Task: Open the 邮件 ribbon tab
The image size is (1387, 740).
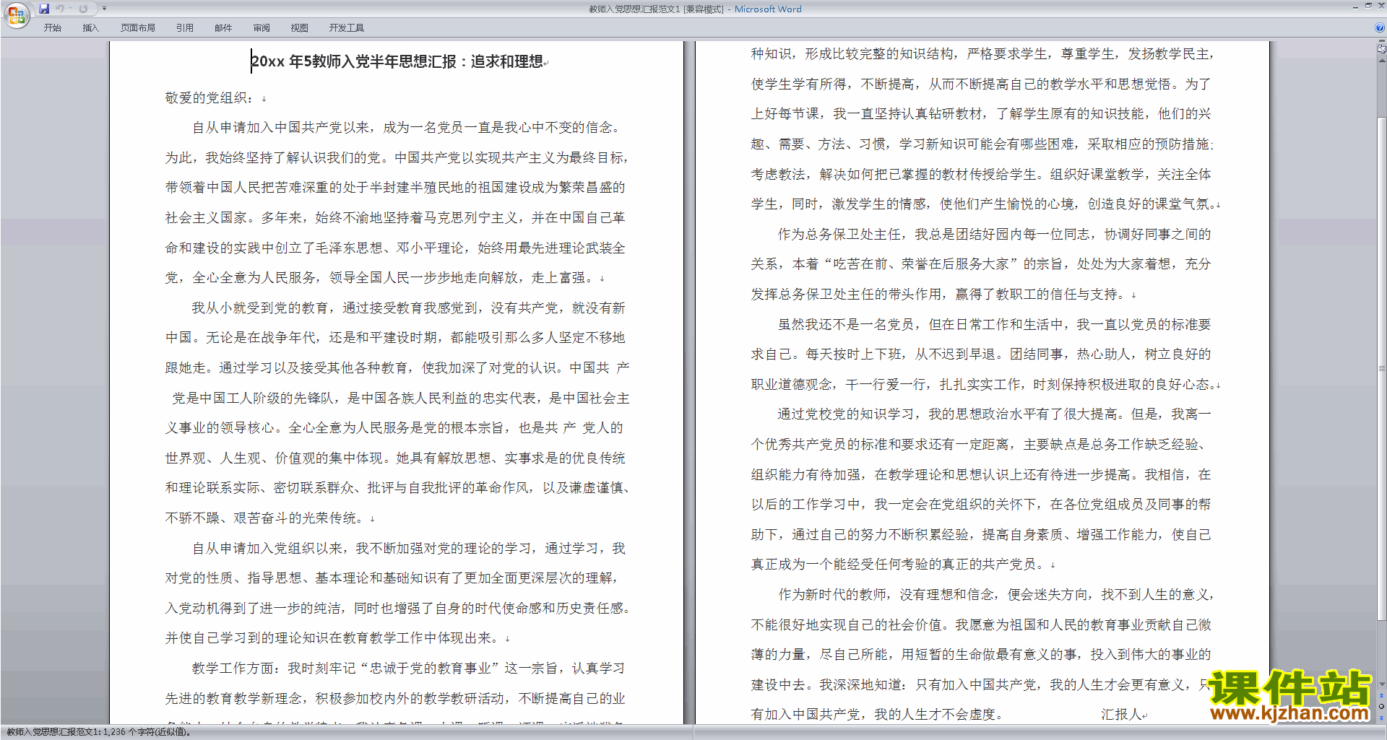Action: [x=223, y=28]
